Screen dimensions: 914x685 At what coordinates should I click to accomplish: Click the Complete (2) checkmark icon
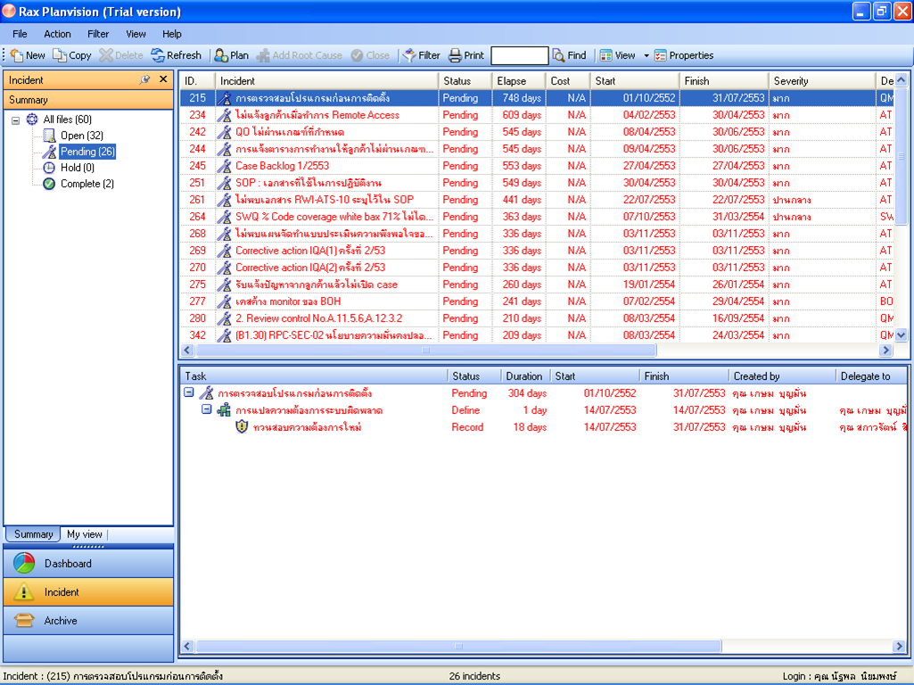pyautogui.click(x=50, y=184)
